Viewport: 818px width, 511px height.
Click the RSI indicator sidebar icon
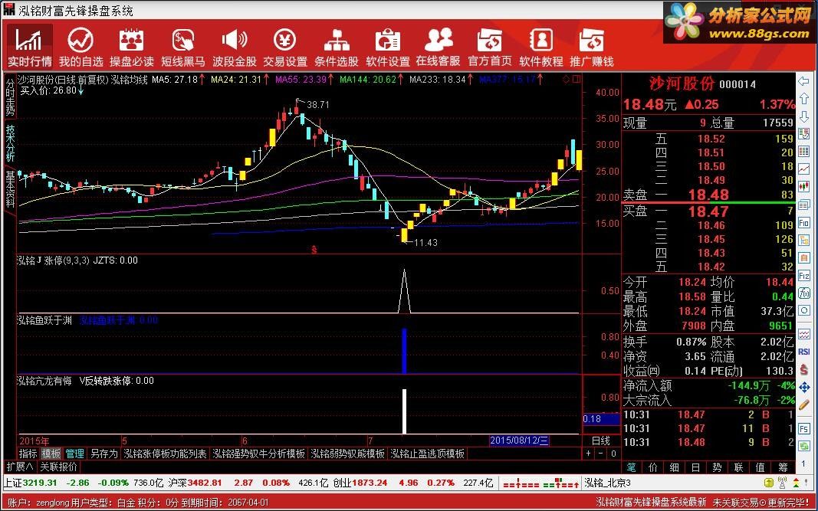(804, 352)
